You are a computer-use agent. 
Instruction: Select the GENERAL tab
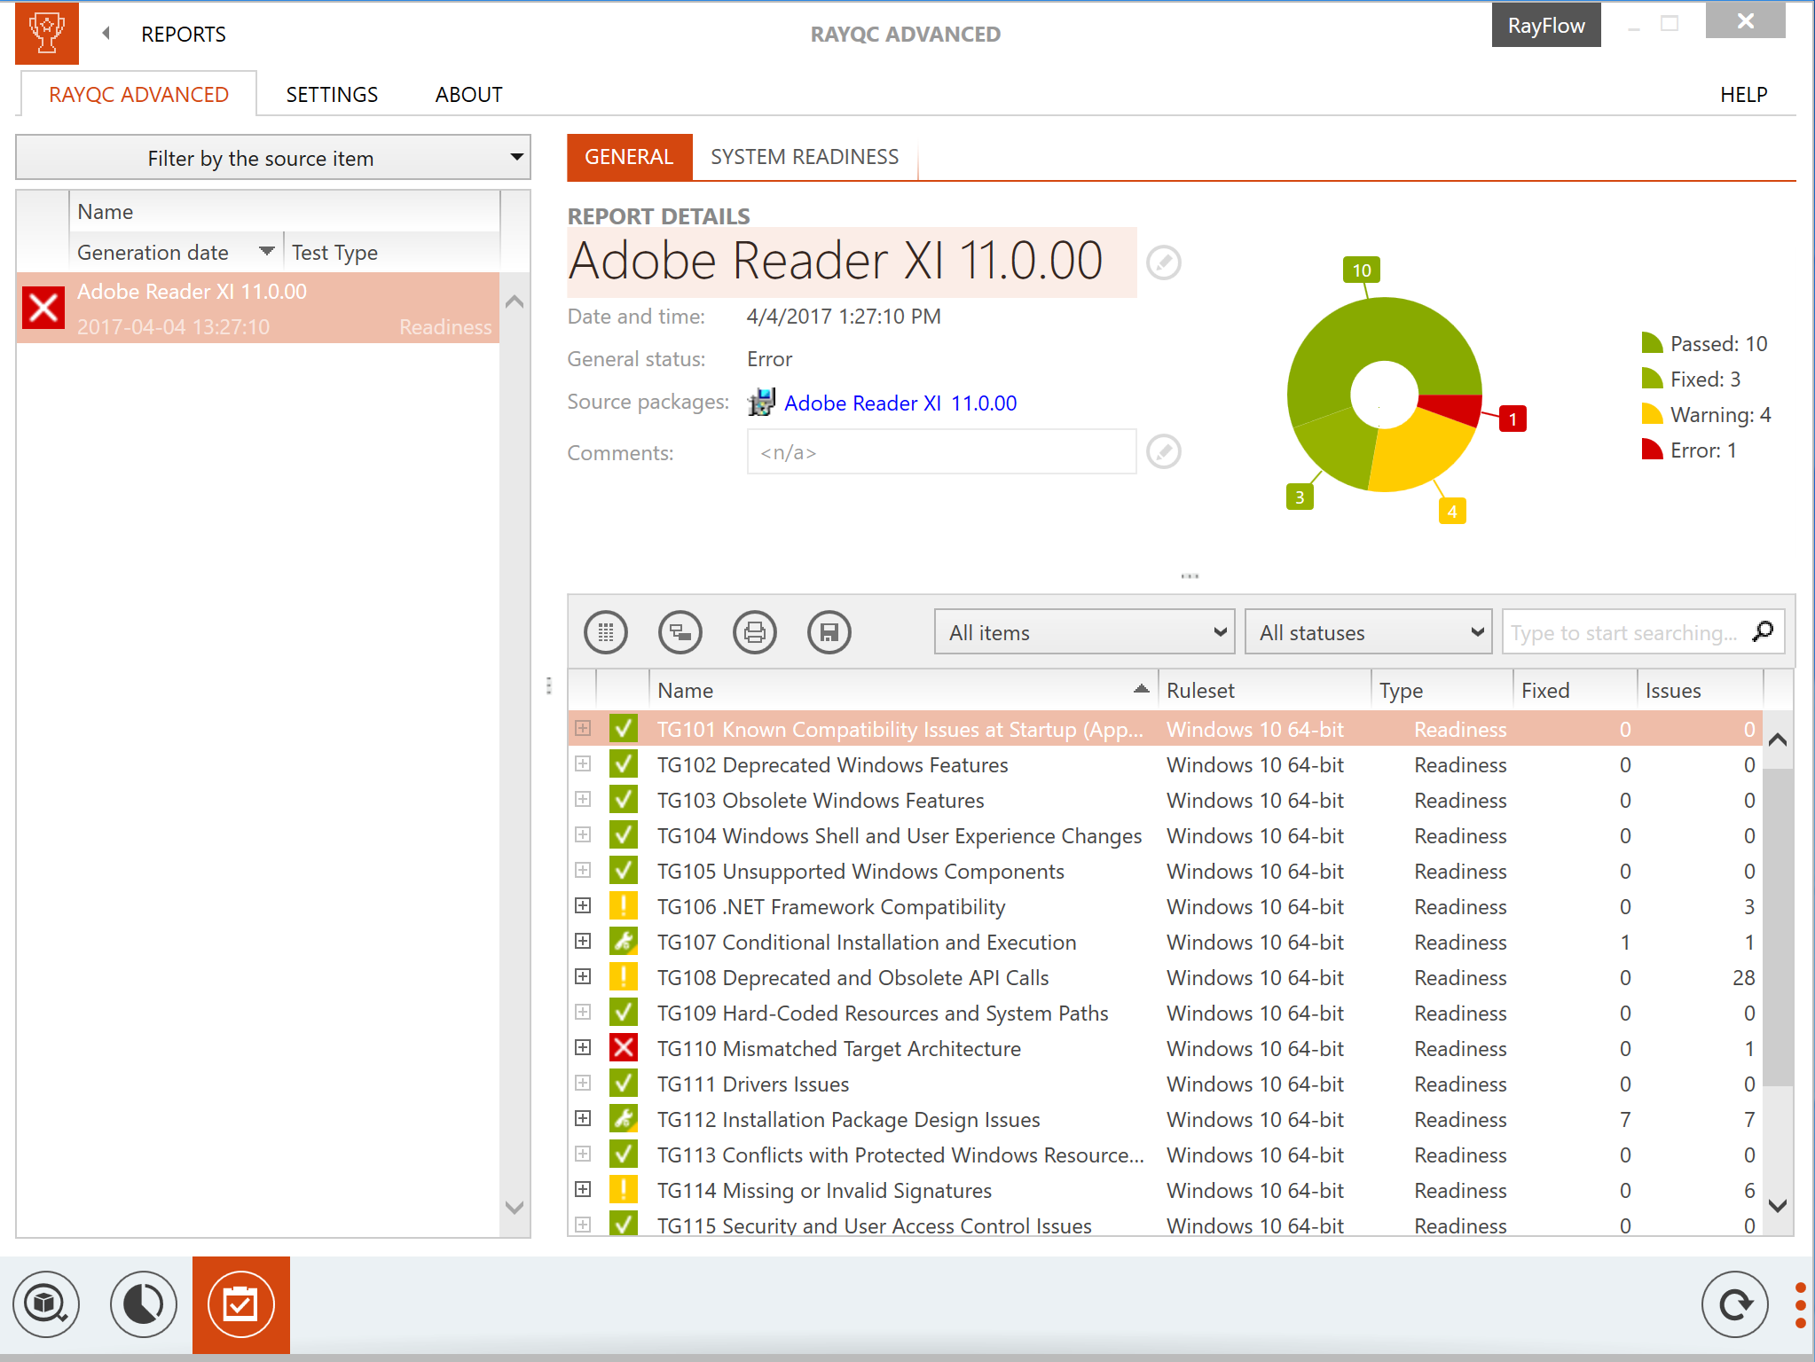tap(629, 157)
